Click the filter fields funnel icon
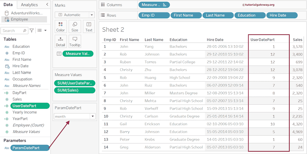This screenshot has width=307, height=154. [31, 31]
